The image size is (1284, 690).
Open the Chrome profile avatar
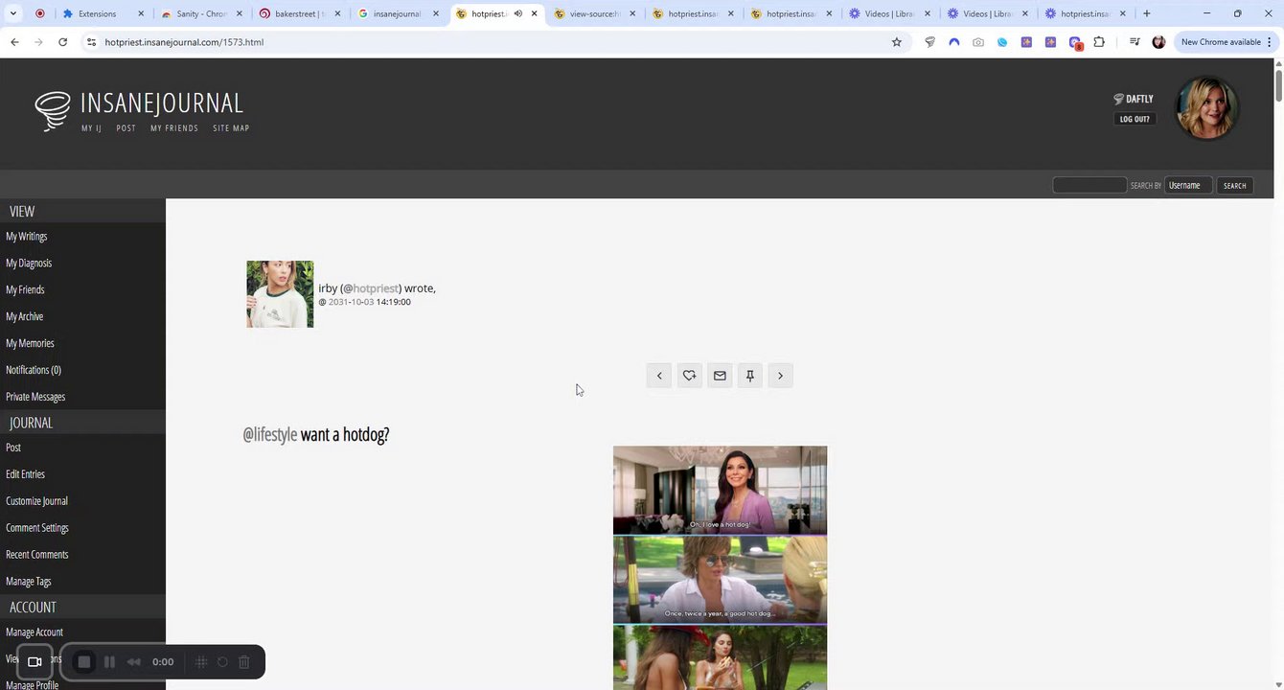(1158, 42)
